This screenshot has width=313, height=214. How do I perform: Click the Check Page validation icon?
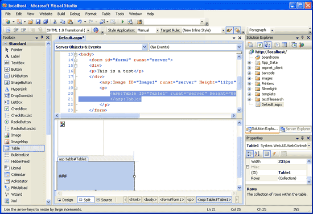pos(96,30)
